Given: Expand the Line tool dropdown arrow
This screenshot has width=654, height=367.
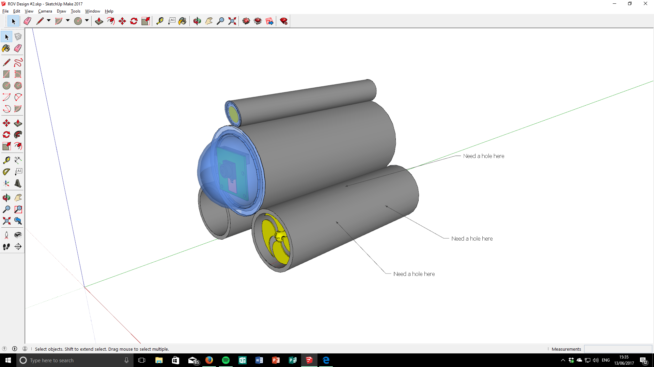Looking at the screenshot, I should coord(49,21).
